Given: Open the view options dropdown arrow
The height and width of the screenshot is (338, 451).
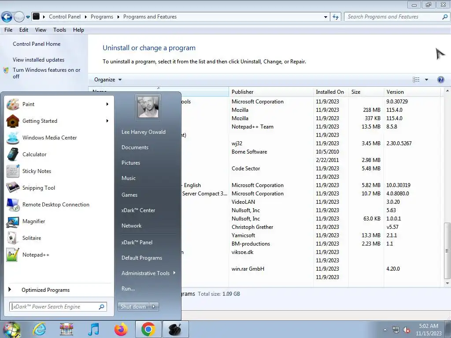Looking at the screenshot, I should [426, 80].
